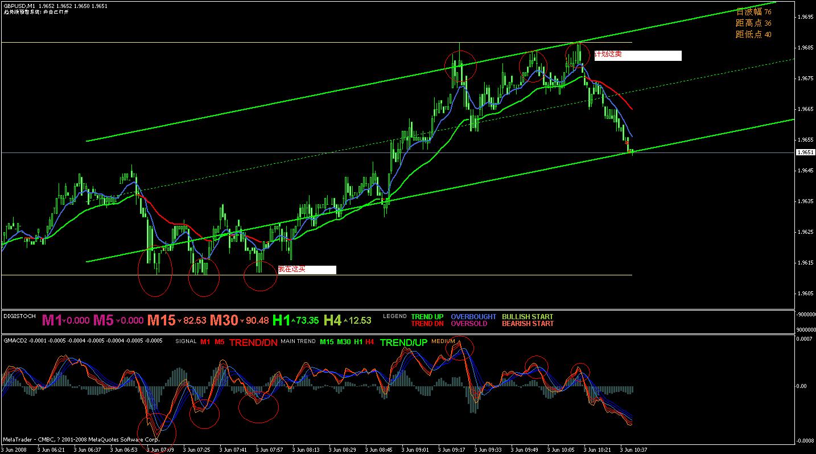Click the green H1 timeframe label
The image size is (816, 454).
(281, 320)
